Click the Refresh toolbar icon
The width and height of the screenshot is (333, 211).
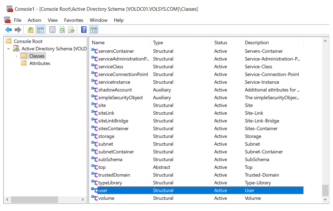(62, 30)
